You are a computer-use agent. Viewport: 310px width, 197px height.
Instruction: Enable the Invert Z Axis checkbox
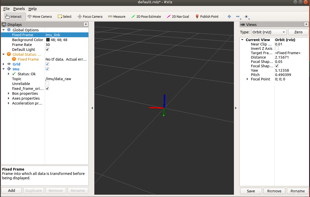[277, 48]
